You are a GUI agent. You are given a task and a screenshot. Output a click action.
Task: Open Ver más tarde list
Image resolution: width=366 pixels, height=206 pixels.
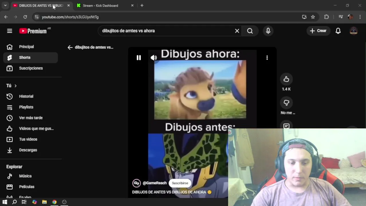point(31,118)
